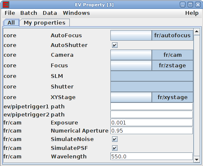Click the SimulateNoise property label
203x166 pixels.
(x=72, y=139)
